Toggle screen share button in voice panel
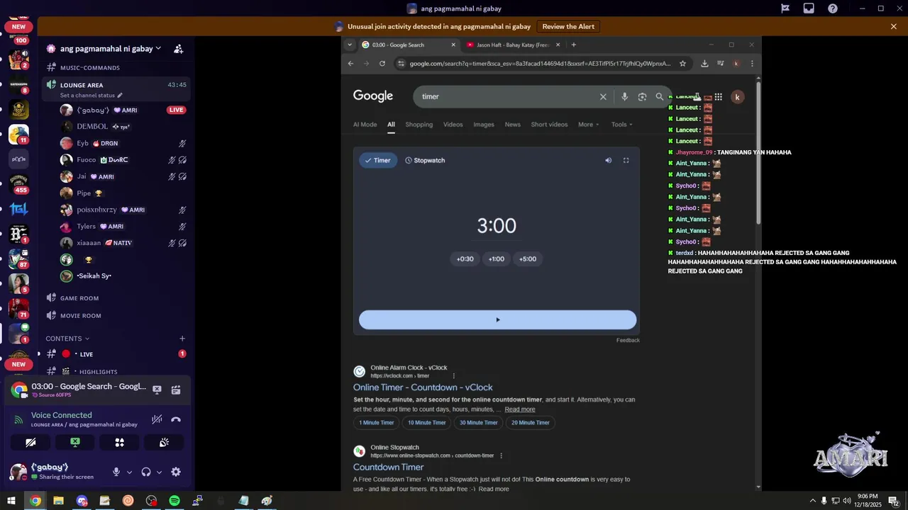 pos(75,443)
